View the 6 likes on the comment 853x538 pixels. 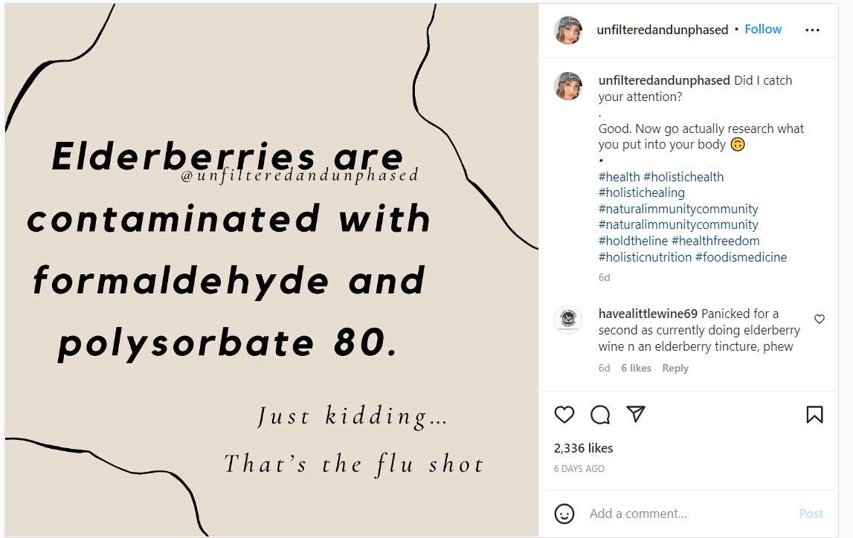click(636, 368)
